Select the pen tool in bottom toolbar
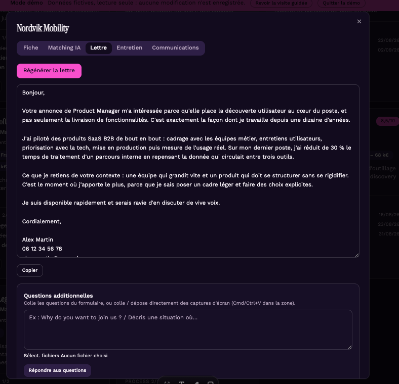Image resolution: width=399 pixels, height=384 pixels. click(196, 382)
